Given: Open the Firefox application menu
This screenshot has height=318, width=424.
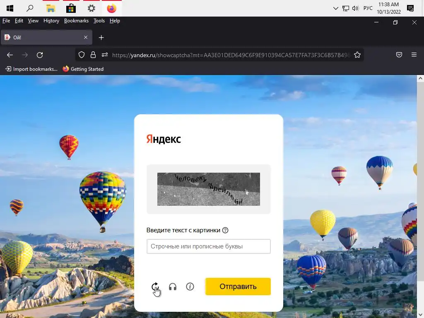Looking at the screenshot, I should click(x=414, y=55).
